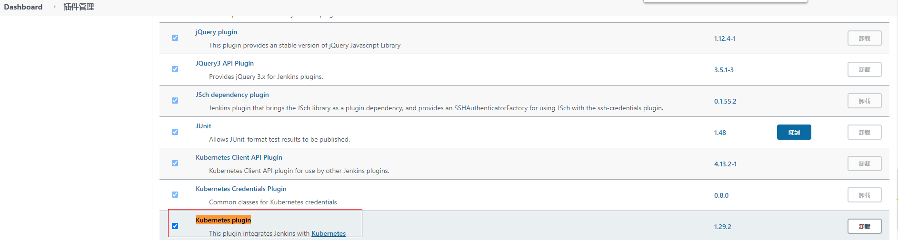Uncheck the Kubernetes plugin checkbox
Viewport: 898px width, 240px height.
(175, 226)
